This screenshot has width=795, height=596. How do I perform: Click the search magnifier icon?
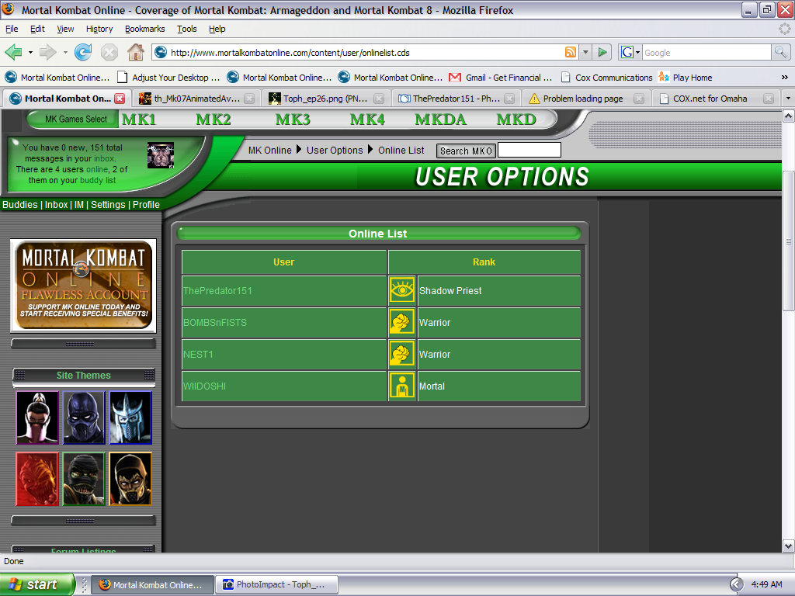tap(780, 52)
